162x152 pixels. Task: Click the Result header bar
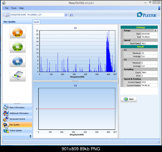point(139,46)
